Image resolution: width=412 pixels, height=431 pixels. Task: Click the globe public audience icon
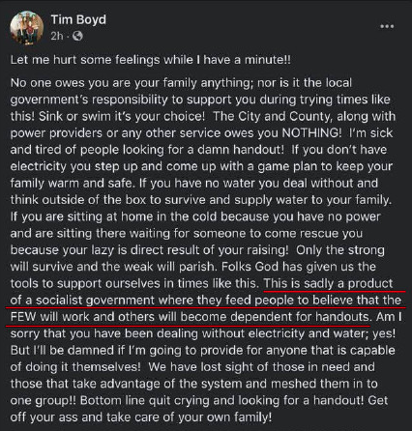click(x=77, y=36)
